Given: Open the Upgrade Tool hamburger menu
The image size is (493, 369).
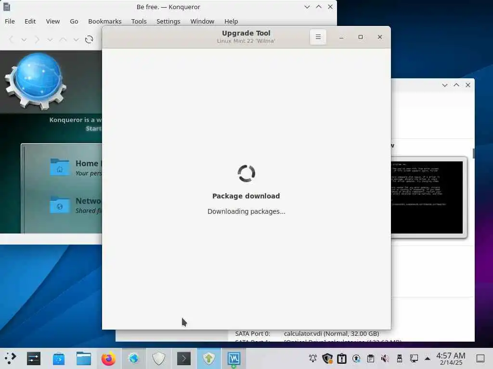Looking at the screenshot, I should point(318,37).
